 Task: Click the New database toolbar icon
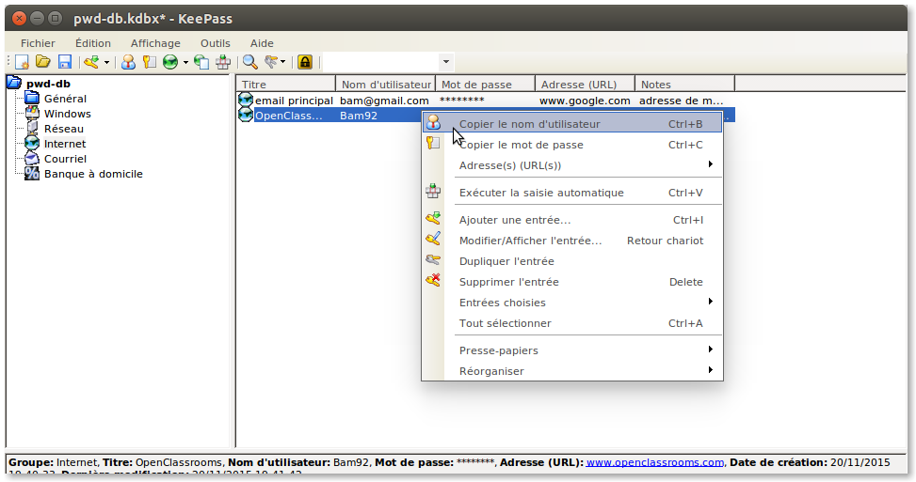pos(23,62)
